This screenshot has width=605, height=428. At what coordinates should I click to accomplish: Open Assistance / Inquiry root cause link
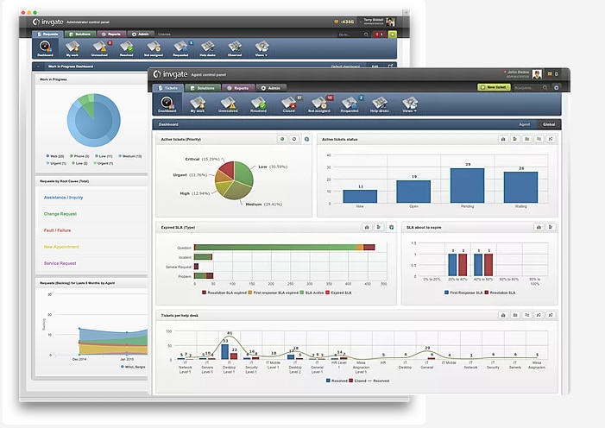click(x=63, y=198)
